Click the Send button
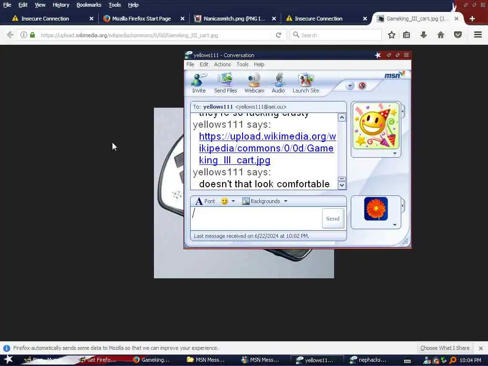488x366 pixels. (x=333, y=218)
